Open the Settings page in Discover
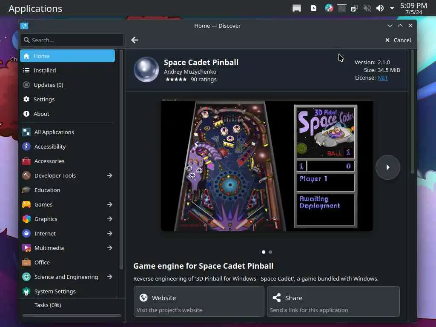Screen dimensions: 436x327 [68, 99]
